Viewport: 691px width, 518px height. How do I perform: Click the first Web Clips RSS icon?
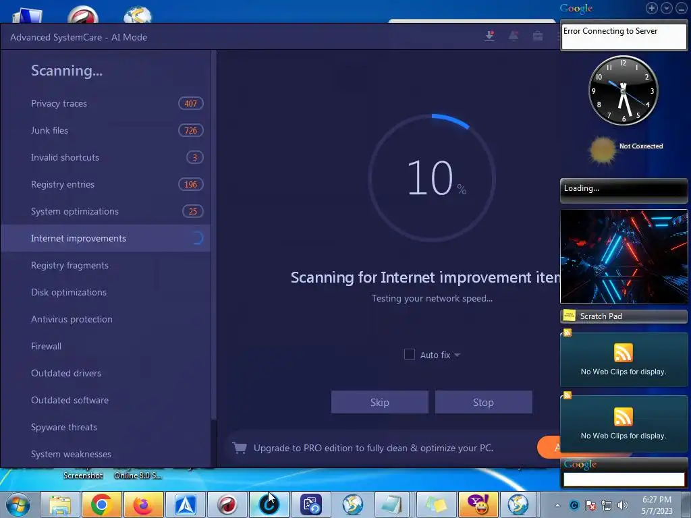point(623,352)
